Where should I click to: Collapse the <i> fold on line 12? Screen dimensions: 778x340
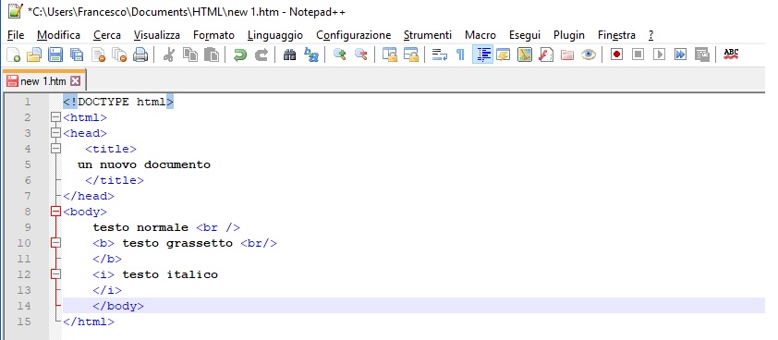point(55,274)
